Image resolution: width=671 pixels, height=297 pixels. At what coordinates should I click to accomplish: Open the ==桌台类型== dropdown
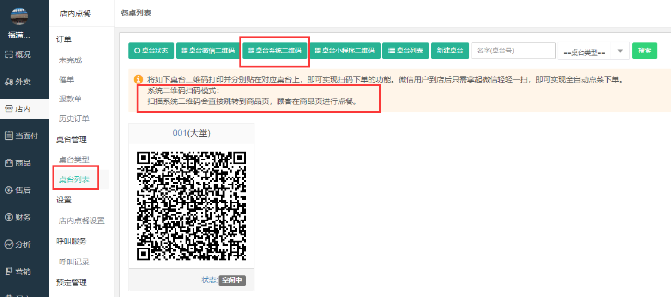[594, 51]
